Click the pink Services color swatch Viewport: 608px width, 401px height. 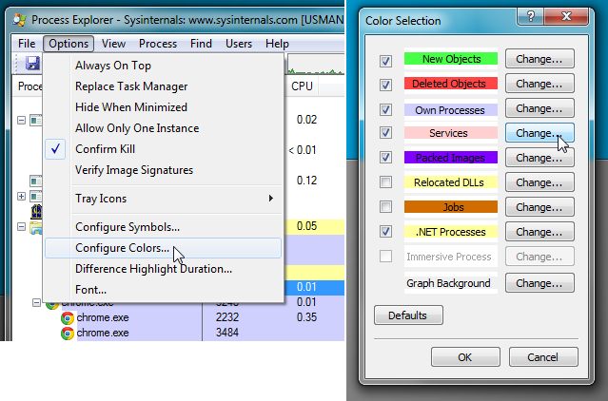451,133
